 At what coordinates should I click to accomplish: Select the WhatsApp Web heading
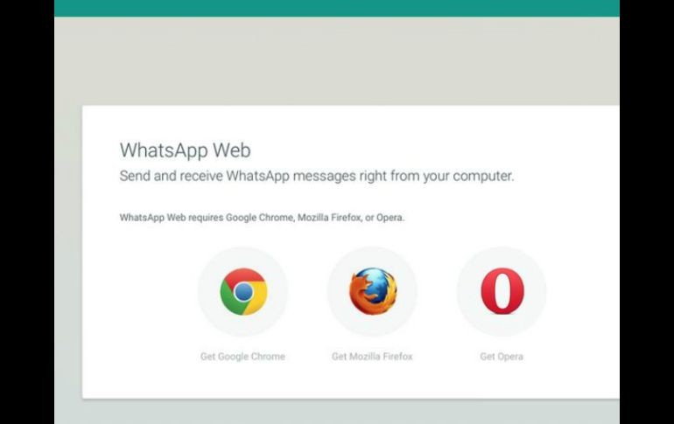click(185, 150)
